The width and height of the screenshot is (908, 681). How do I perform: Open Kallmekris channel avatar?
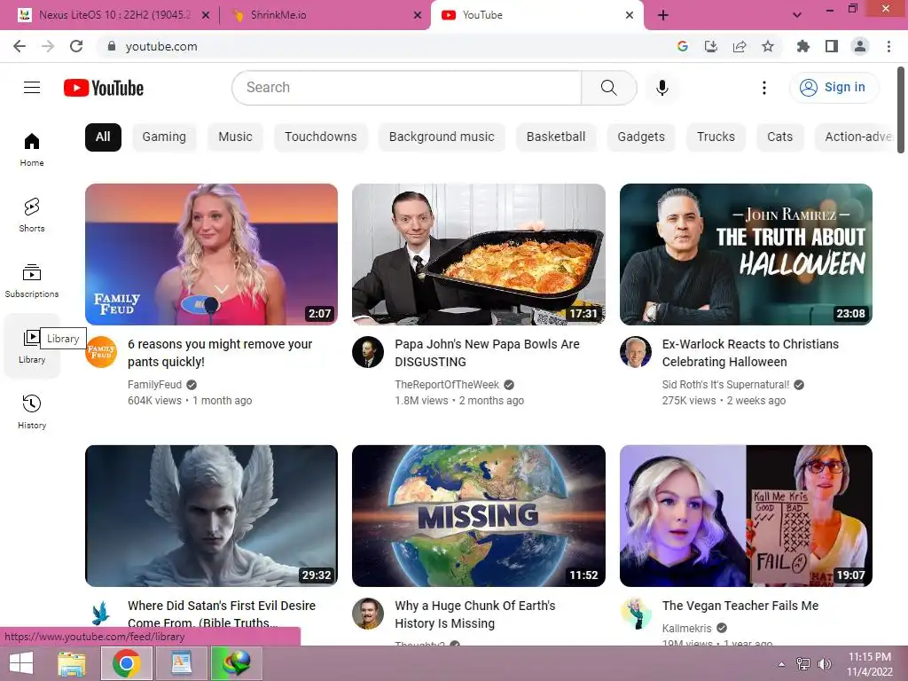coord(635,614)
